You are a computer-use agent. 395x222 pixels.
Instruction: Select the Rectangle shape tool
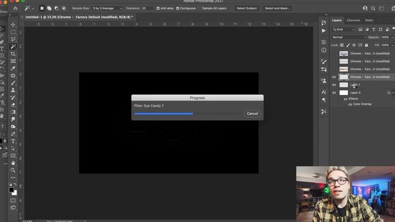(13, 156)
